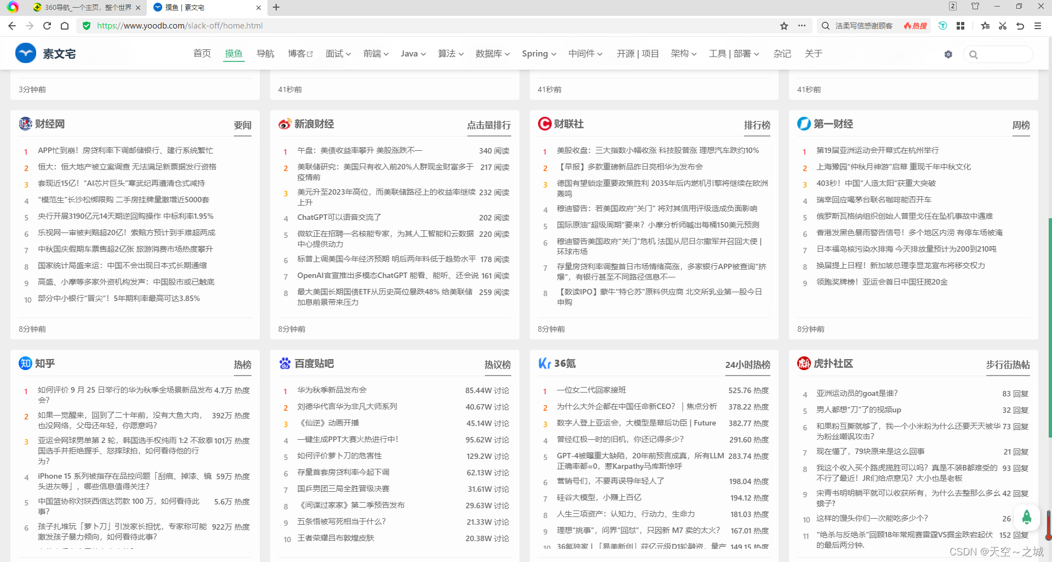This screenshot has width=1052, height=562.
Task: Switch to the 360导航 browser tab
Action: (82, 7)
